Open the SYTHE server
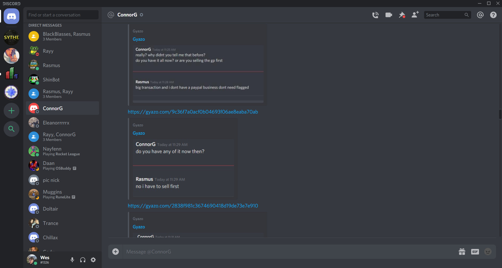The image size is (502, 268). (12, 38)
